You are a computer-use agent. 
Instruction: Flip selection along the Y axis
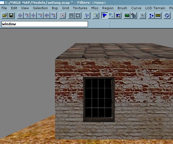pos(33,16)
